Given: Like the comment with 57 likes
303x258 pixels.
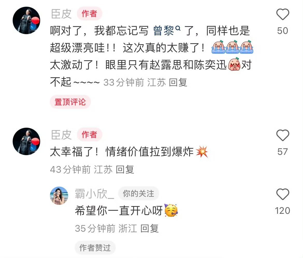Looking at the screenshot, I should tap(283, 135).
